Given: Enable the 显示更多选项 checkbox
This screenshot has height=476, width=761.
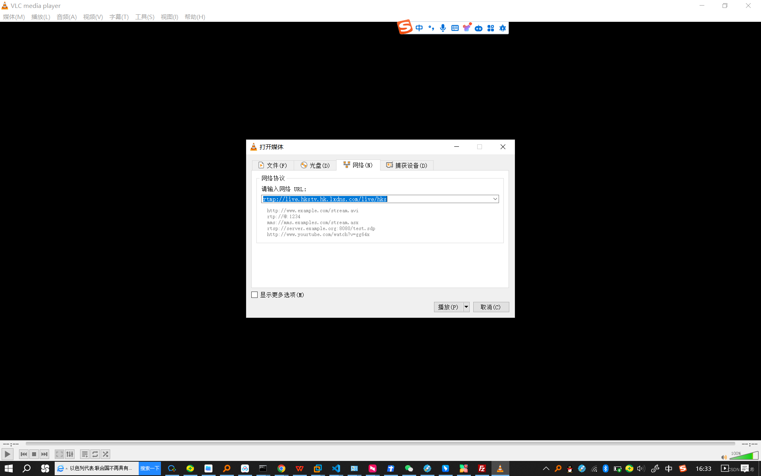Looking at the screenshot, I should point(254,295).
